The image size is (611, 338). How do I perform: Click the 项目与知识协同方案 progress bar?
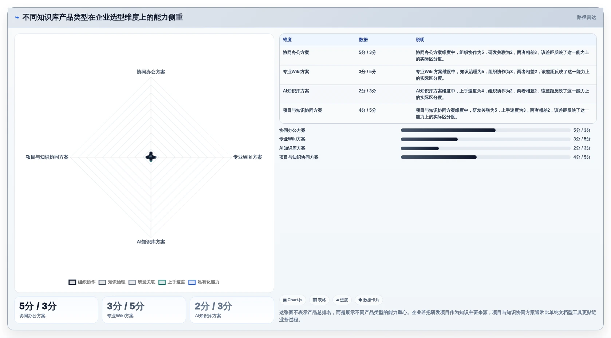(x=485, y=157)
